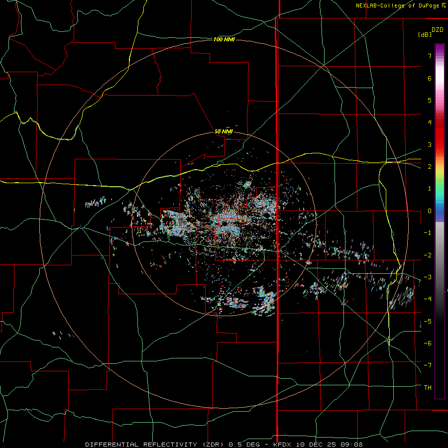Click the 7 value on color scale

[430, 56]
